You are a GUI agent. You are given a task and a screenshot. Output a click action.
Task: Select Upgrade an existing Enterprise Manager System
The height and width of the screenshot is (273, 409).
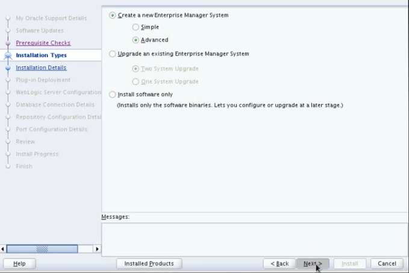[113, 54]
